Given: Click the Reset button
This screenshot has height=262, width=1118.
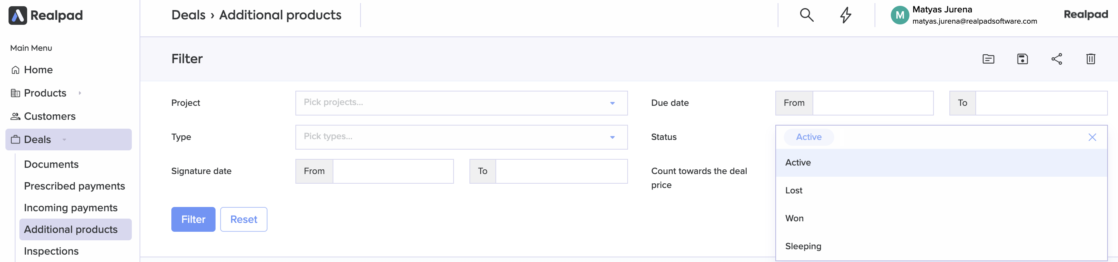Looking at the screenshot, I should (243, 219).
